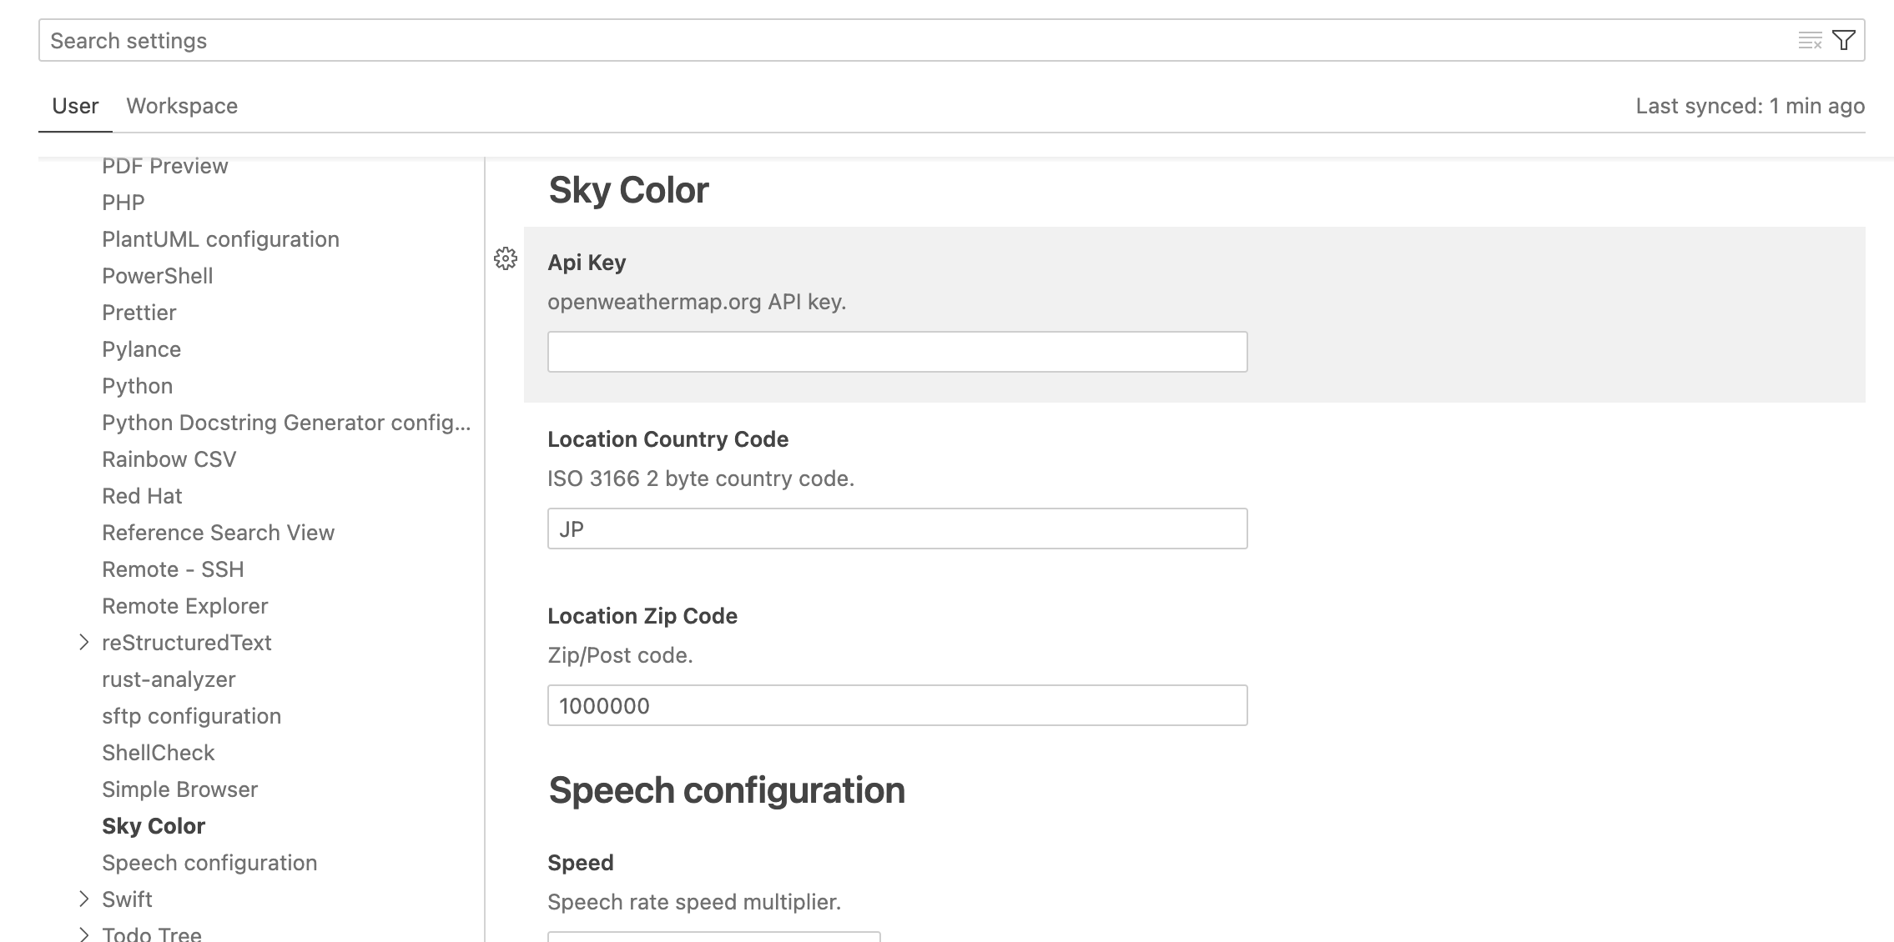Open Speech configuration in the sidebar

(x=209, y=862)
